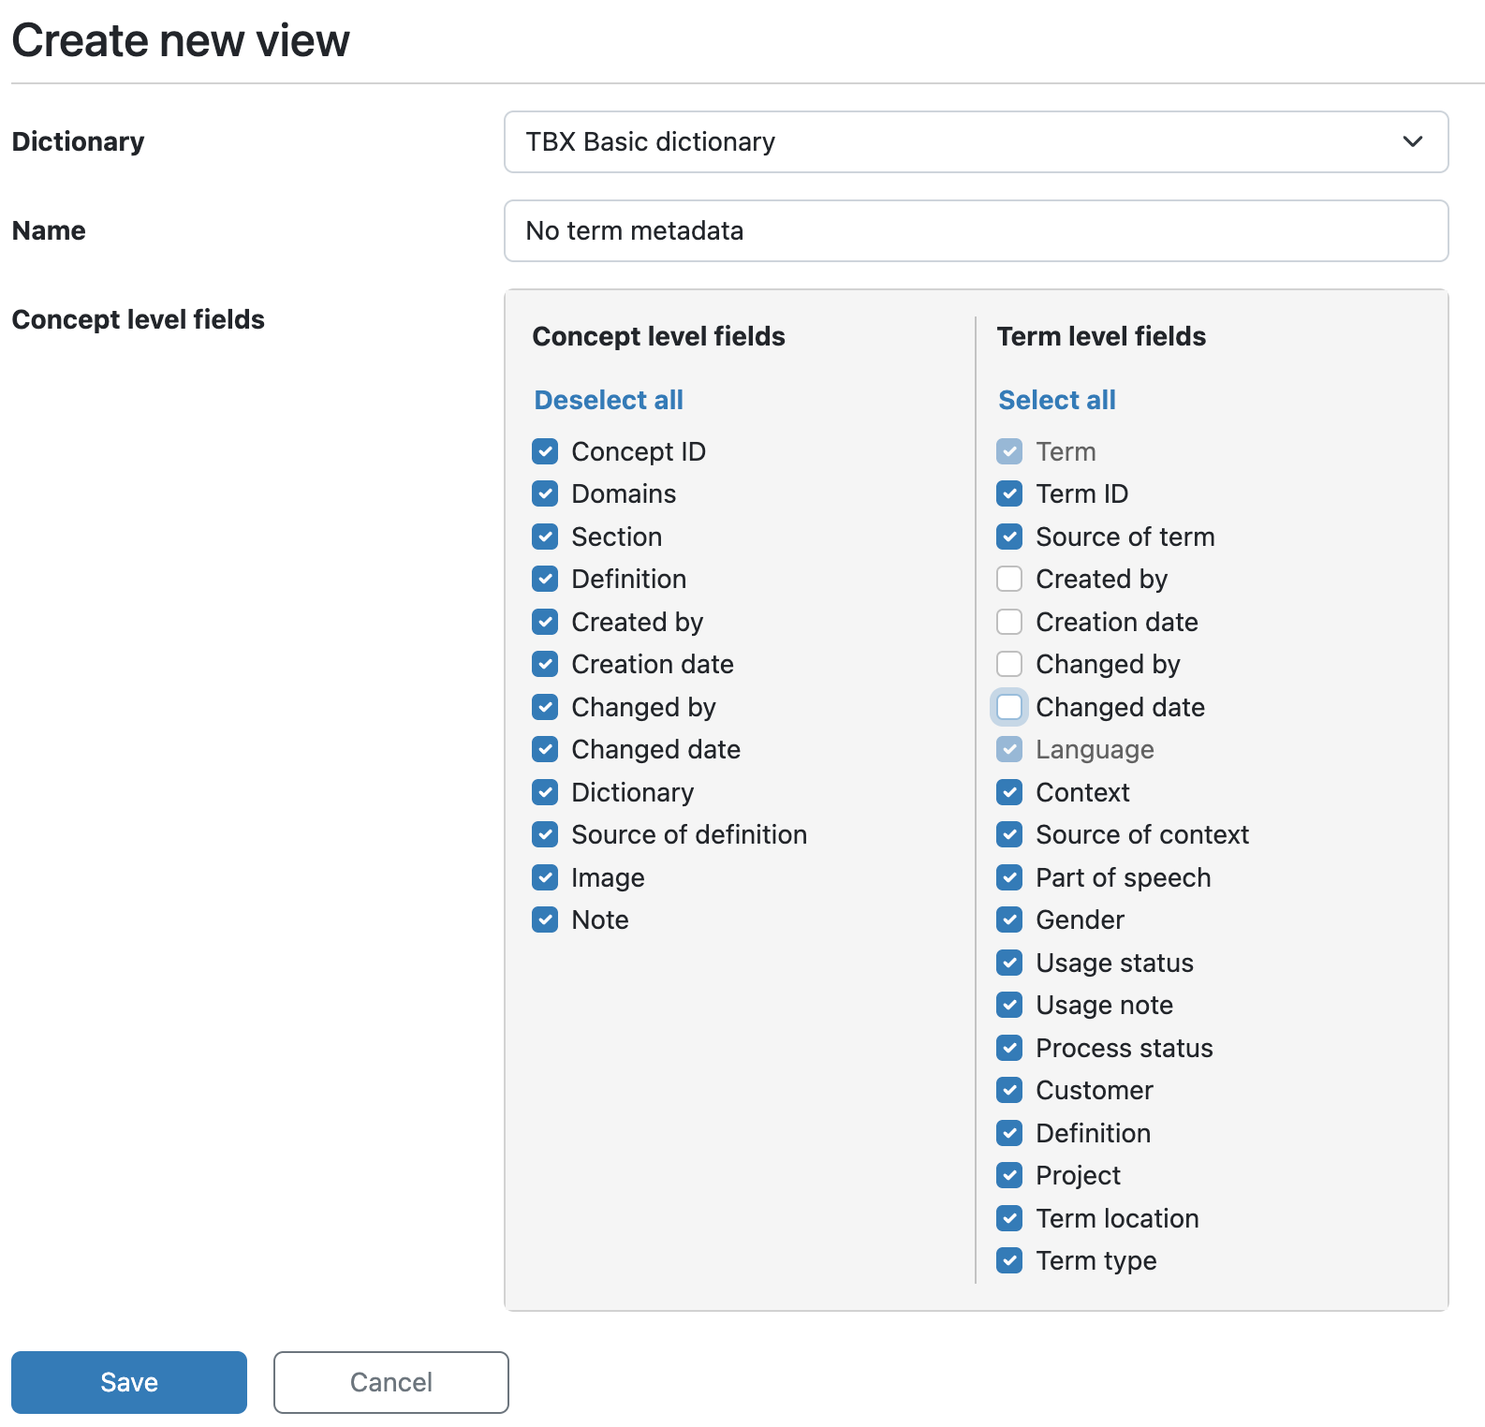
Task: Uncheck the Domains checkbox
Action: [x=545, y=493]
